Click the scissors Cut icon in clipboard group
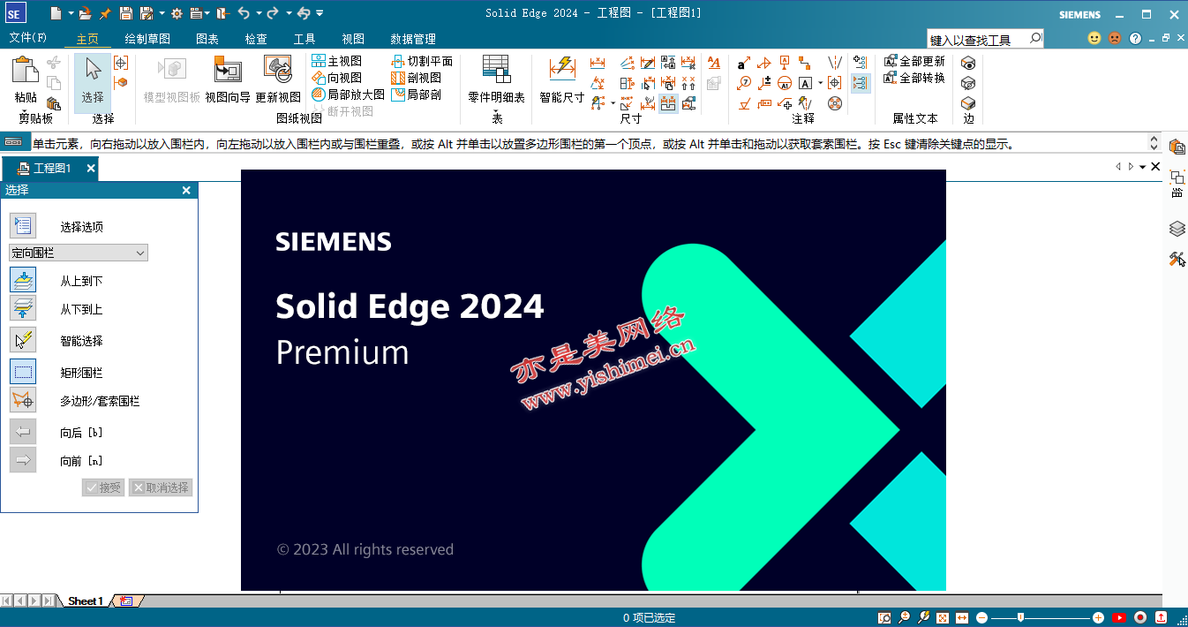 (x=54, y=63)
